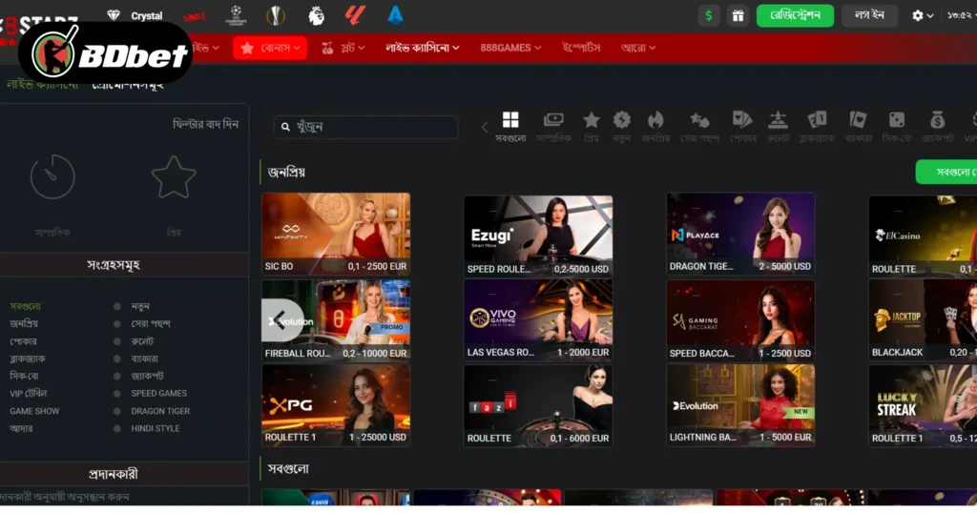Click the settings gear icon
Screen dimensions: 977x513
917,15
